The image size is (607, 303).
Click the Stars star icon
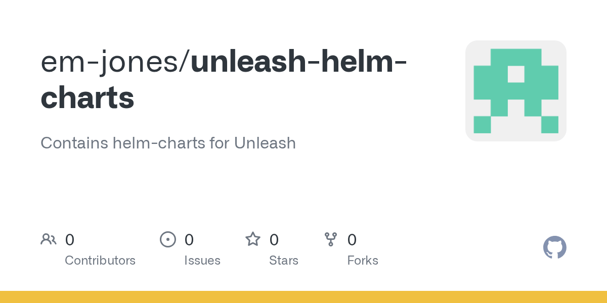[253, 239]
